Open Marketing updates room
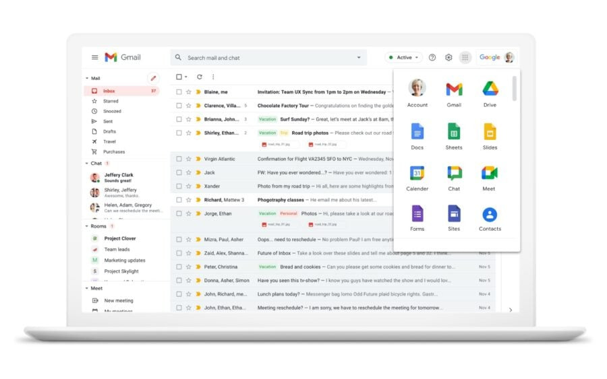The width and height of the screenshot is (607, 379). pyautogui.click(x=125, y=261)
